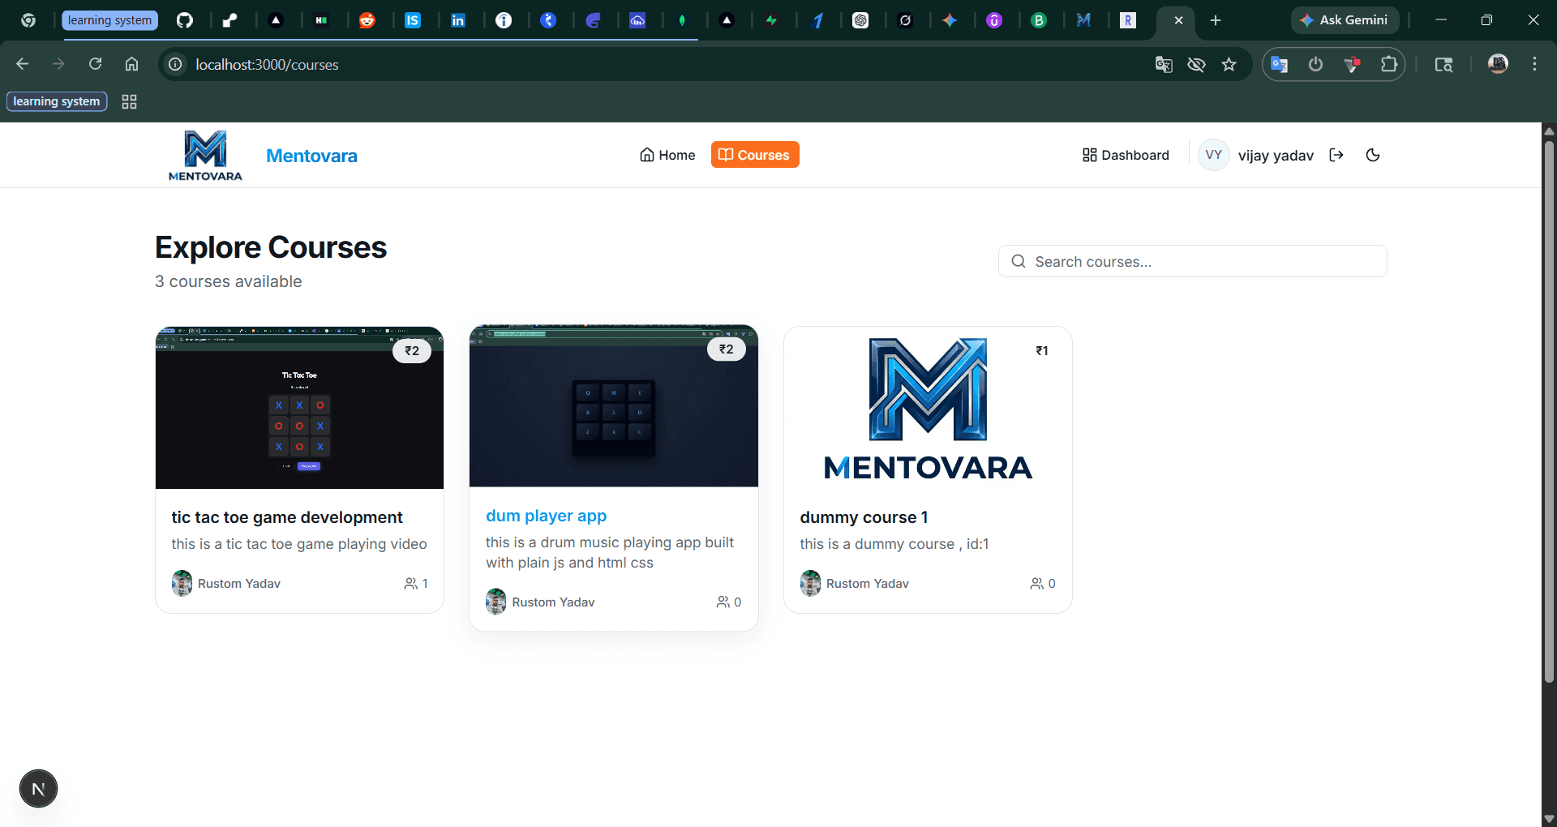Open the Google Translate page icon

tap(1164, 64)
